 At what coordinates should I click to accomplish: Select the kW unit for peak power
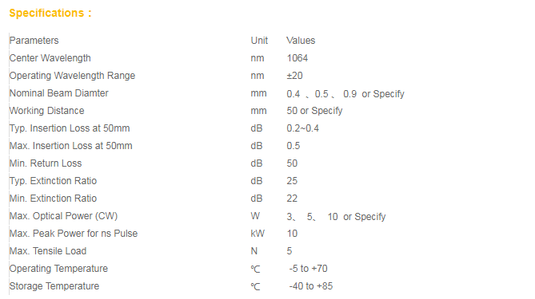pyautogui.click(x=258, y=234)
